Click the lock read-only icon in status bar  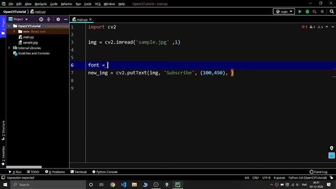[x=331, y=177]
